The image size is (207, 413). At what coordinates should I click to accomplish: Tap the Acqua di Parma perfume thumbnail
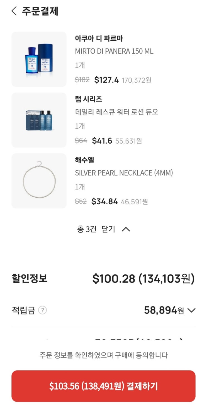point(39,59)
